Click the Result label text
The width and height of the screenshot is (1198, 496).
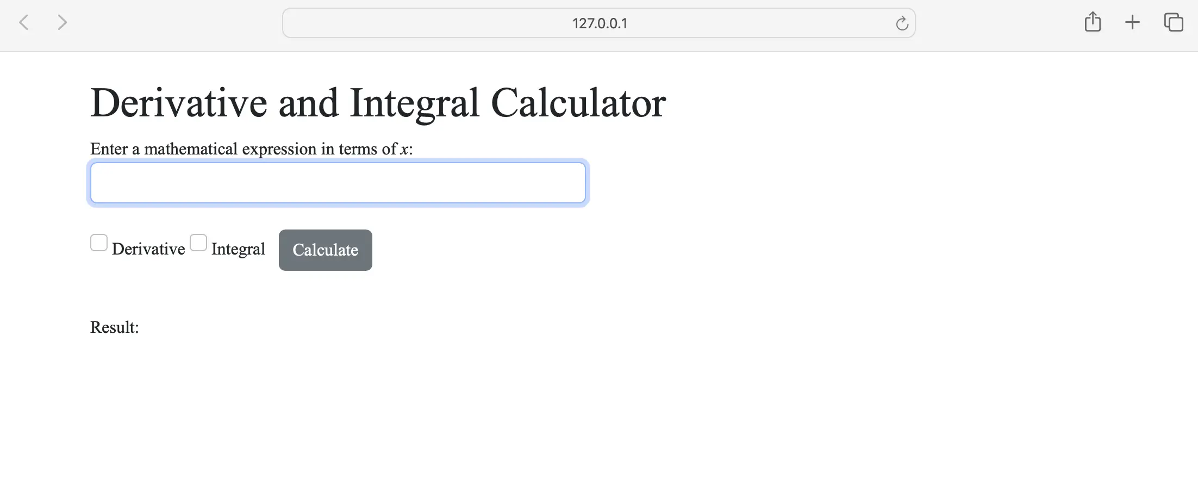coord(115,327)
